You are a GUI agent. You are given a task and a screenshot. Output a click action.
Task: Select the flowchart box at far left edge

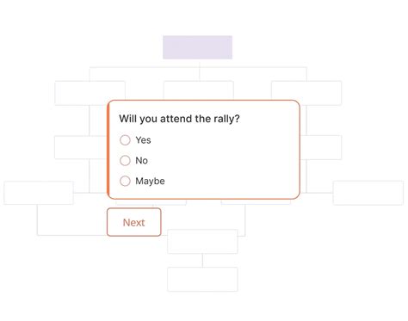pyautogui.click(x=39, y=193)
